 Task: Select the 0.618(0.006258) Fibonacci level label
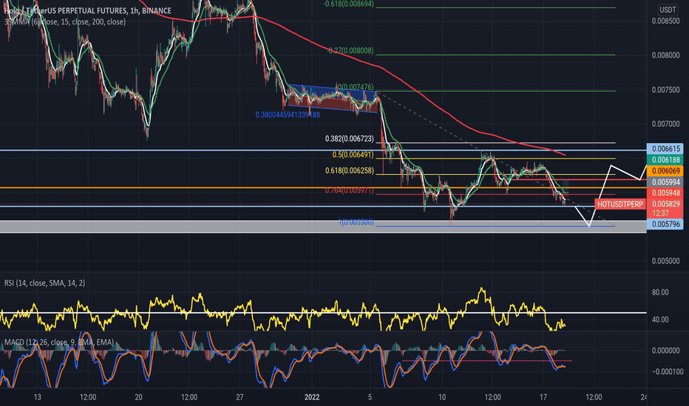pos(350,171)
